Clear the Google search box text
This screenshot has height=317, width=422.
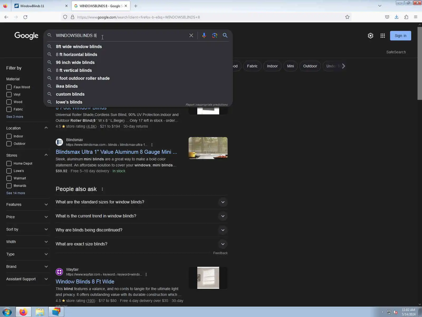(191, 35)
